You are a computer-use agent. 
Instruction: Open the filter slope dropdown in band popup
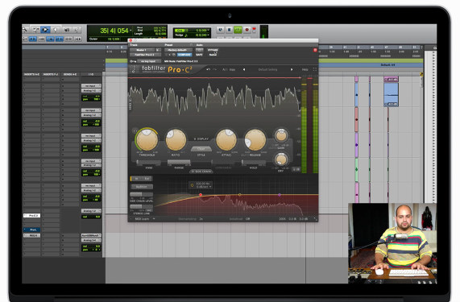click(x=204, y=187)
